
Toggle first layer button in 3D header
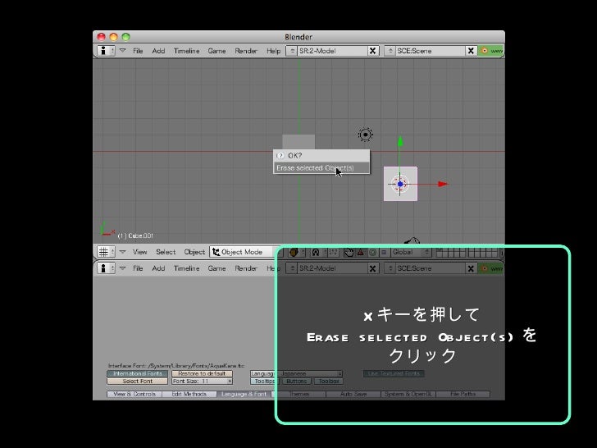click(x=440, y=250)
